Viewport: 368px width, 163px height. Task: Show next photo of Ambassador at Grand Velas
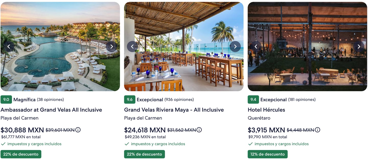pyautogui.click(x=111, y=47)
